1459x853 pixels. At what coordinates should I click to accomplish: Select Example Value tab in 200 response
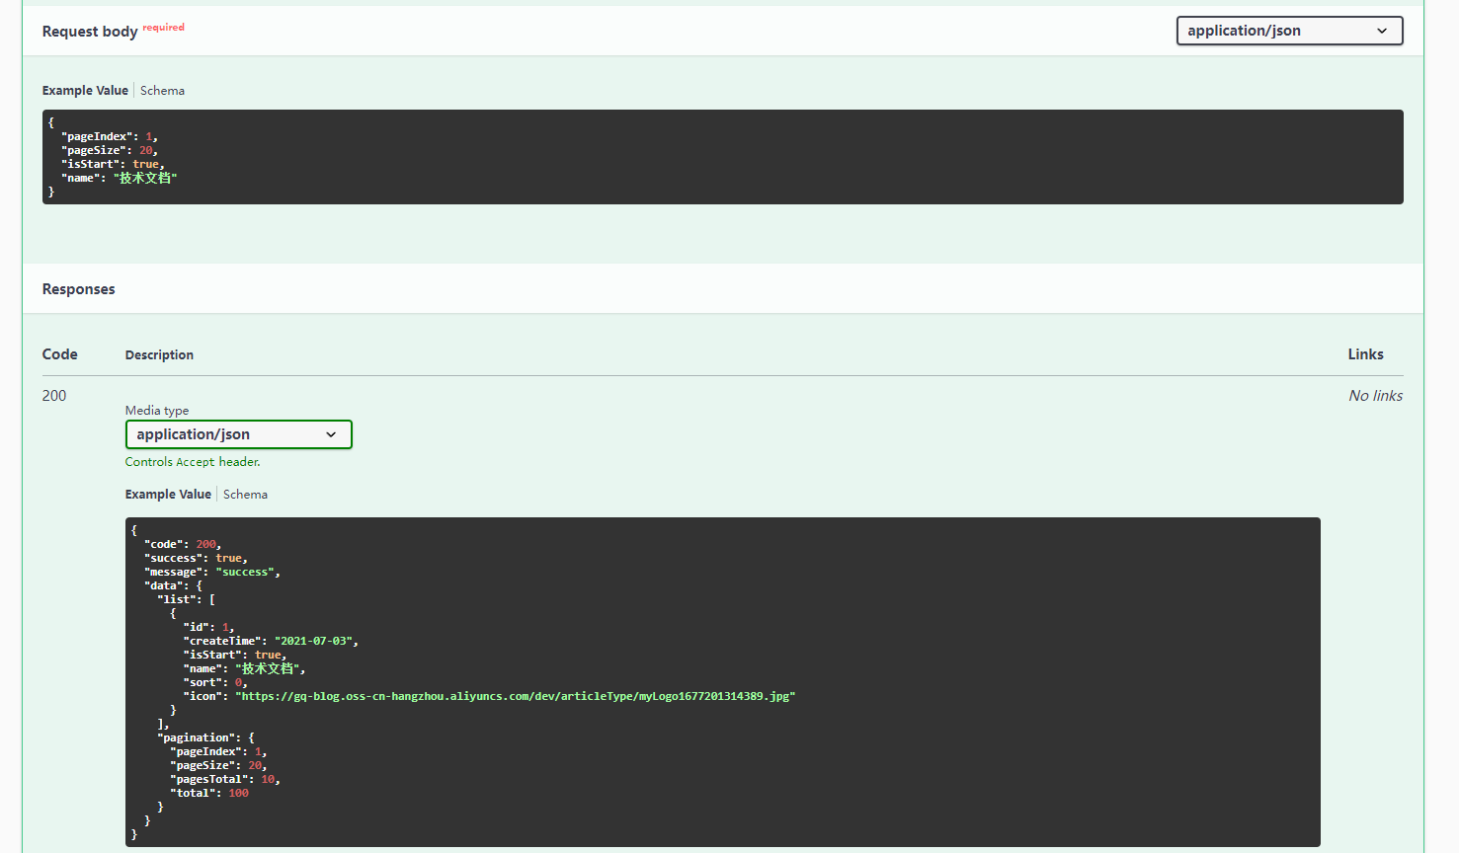pos(168,495)
